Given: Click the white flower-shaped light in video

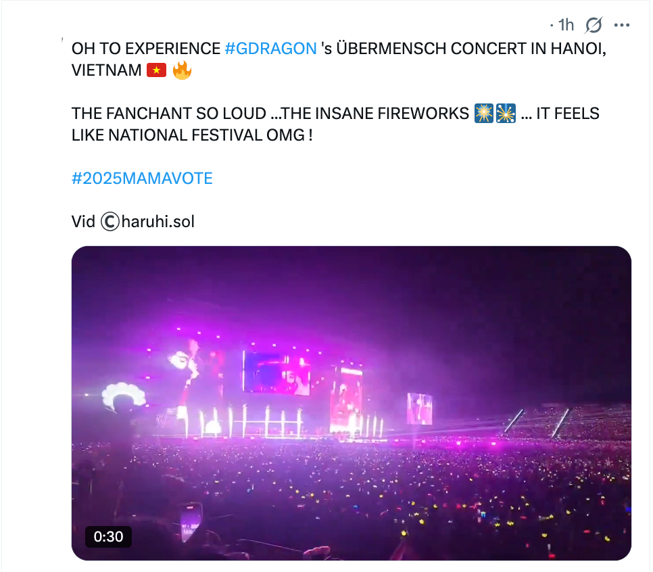Looking at the screenshot, I should click(x=123, y=396).
